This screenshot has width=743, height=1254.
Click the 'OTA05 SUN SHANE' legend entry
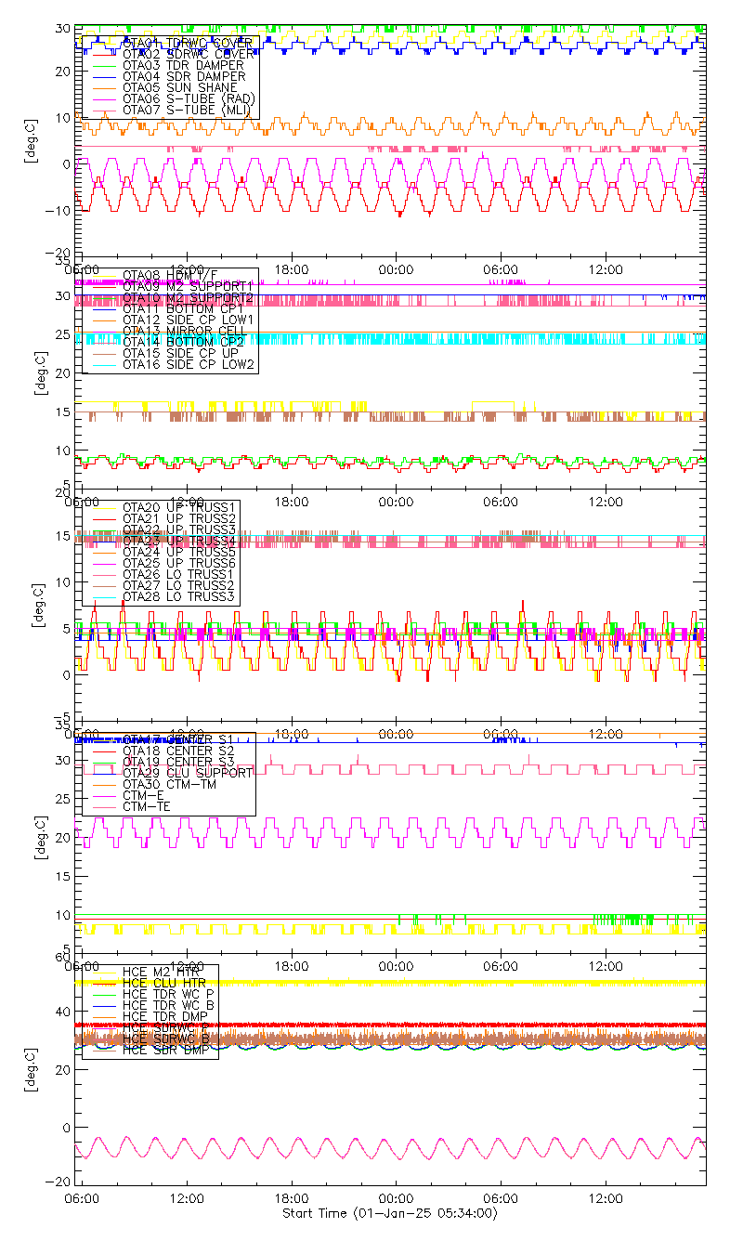pos(179,87)
